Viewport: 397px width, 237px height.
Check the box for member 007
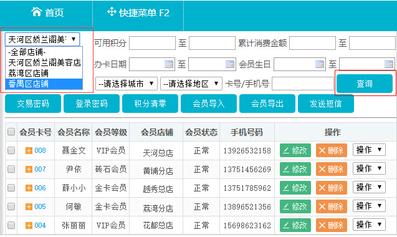[x=11, y=169]
